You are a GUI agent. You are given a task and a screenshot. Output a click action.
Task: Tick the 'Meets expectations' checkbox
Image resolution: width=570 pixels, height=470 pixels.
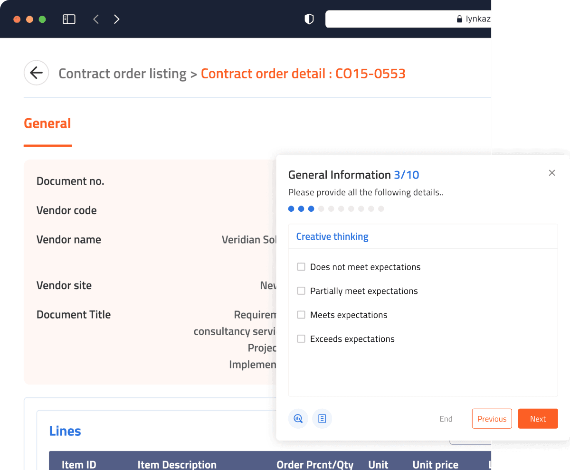pyautogui.click(x=301, y=315)
